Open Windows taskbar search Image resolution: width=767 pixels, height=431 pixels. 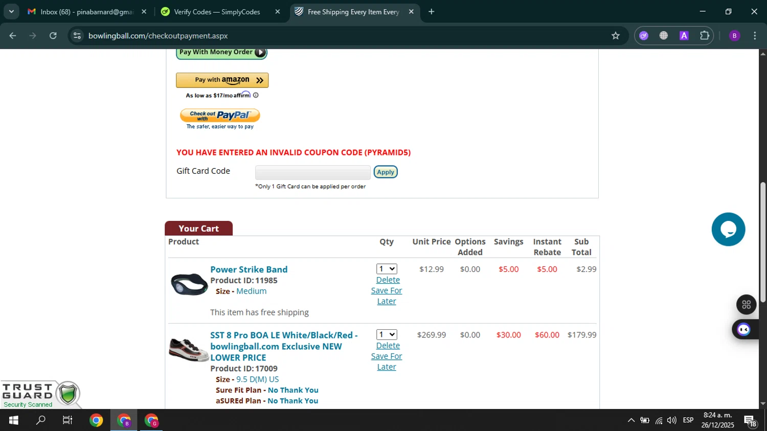click(40, 420)
